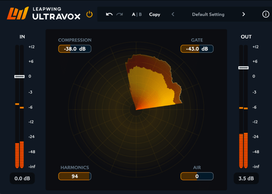Click the undo arrow icon
272x194 pixels.
(109, 14)
